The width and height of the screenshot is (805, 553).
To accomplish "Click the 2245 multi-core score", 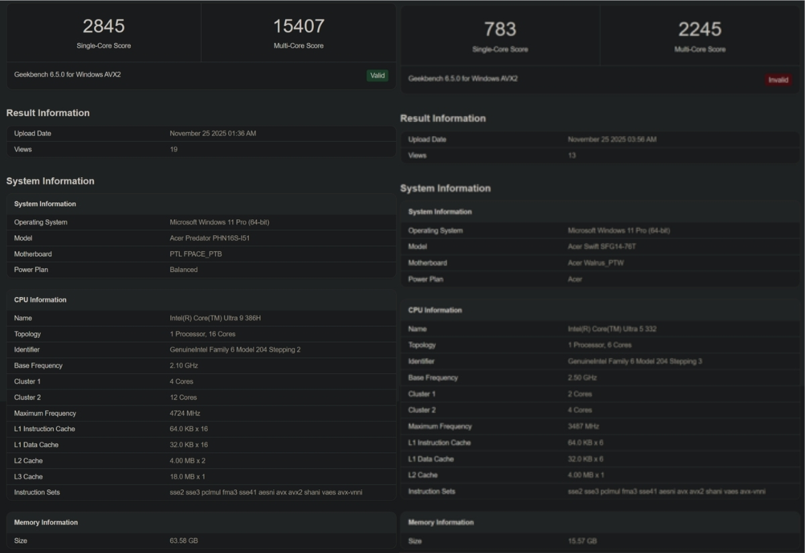I will point(700,29).
